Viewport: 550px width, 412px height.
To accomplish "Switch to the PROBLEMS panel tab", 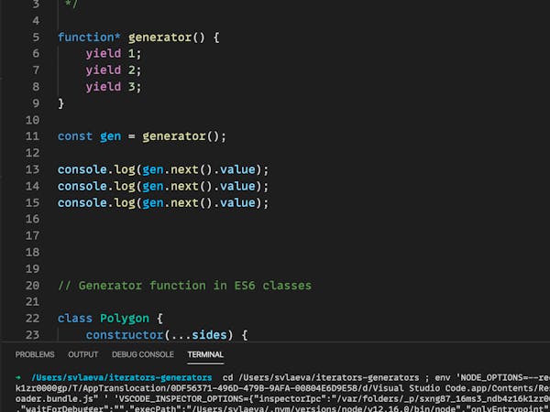I will 35,354.
